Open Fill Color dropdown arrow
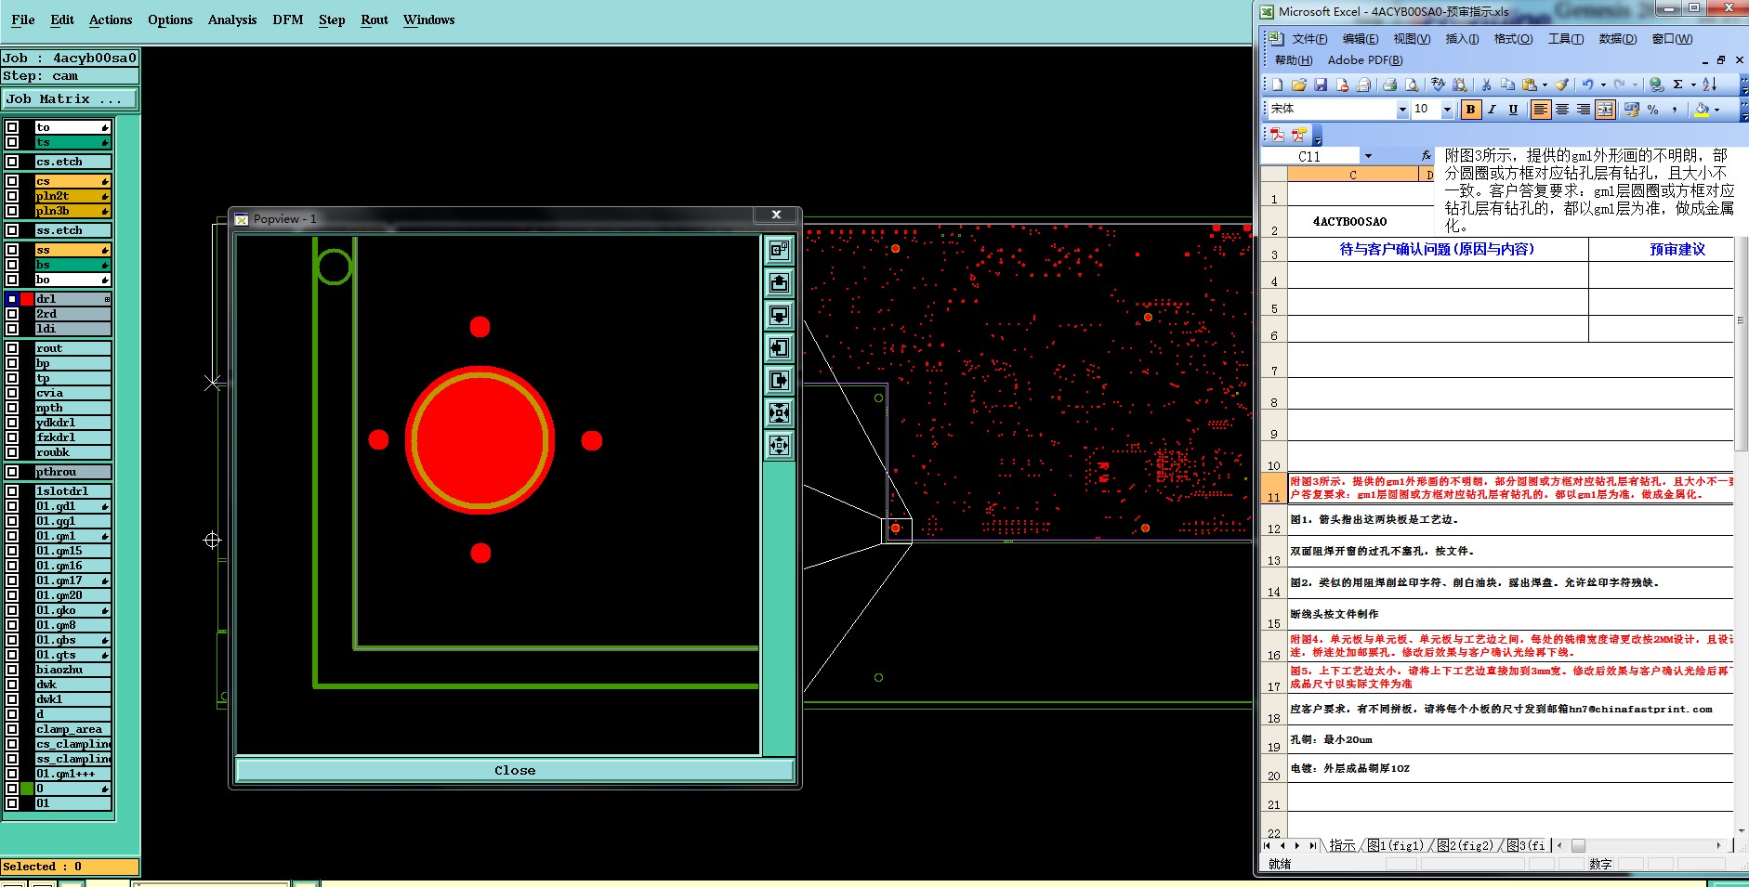 click(x=1716, y=110)
